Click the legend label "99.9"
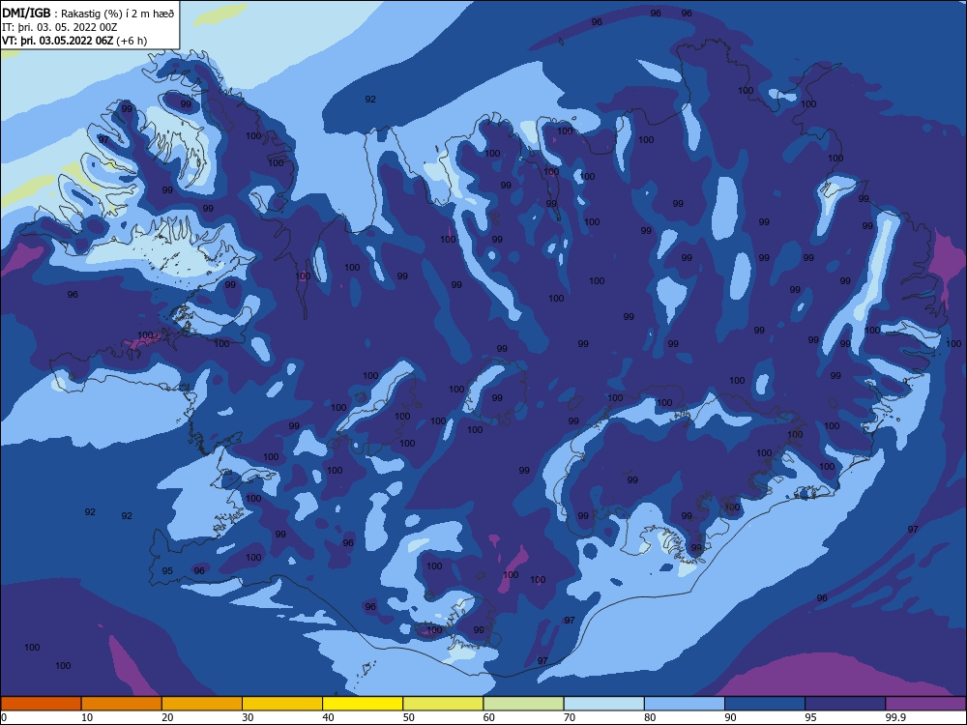 click(895, 717)
